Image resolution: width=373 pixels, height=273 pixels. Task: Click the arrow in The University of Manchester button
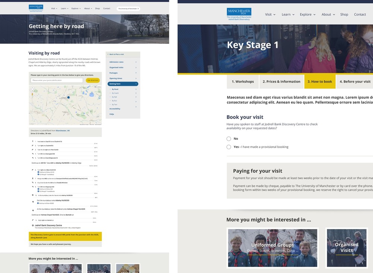[138, 9]
